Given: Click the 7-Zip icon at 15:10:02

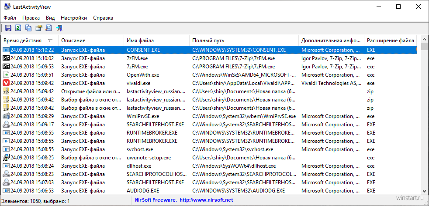Looking at the screenshot, I should click(x=6, y=58).
